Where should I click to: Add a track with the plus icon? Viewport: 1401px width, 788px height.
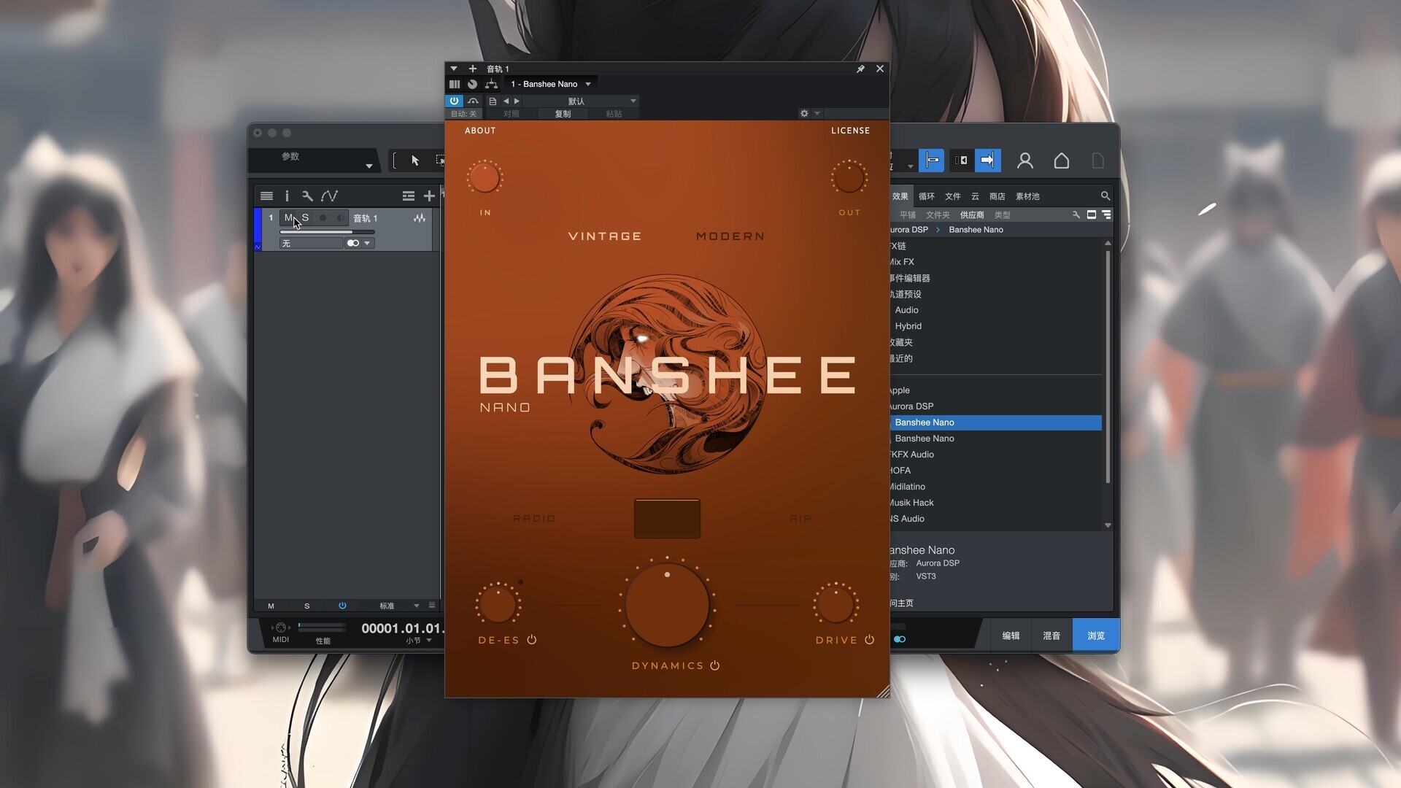point(429,196)
